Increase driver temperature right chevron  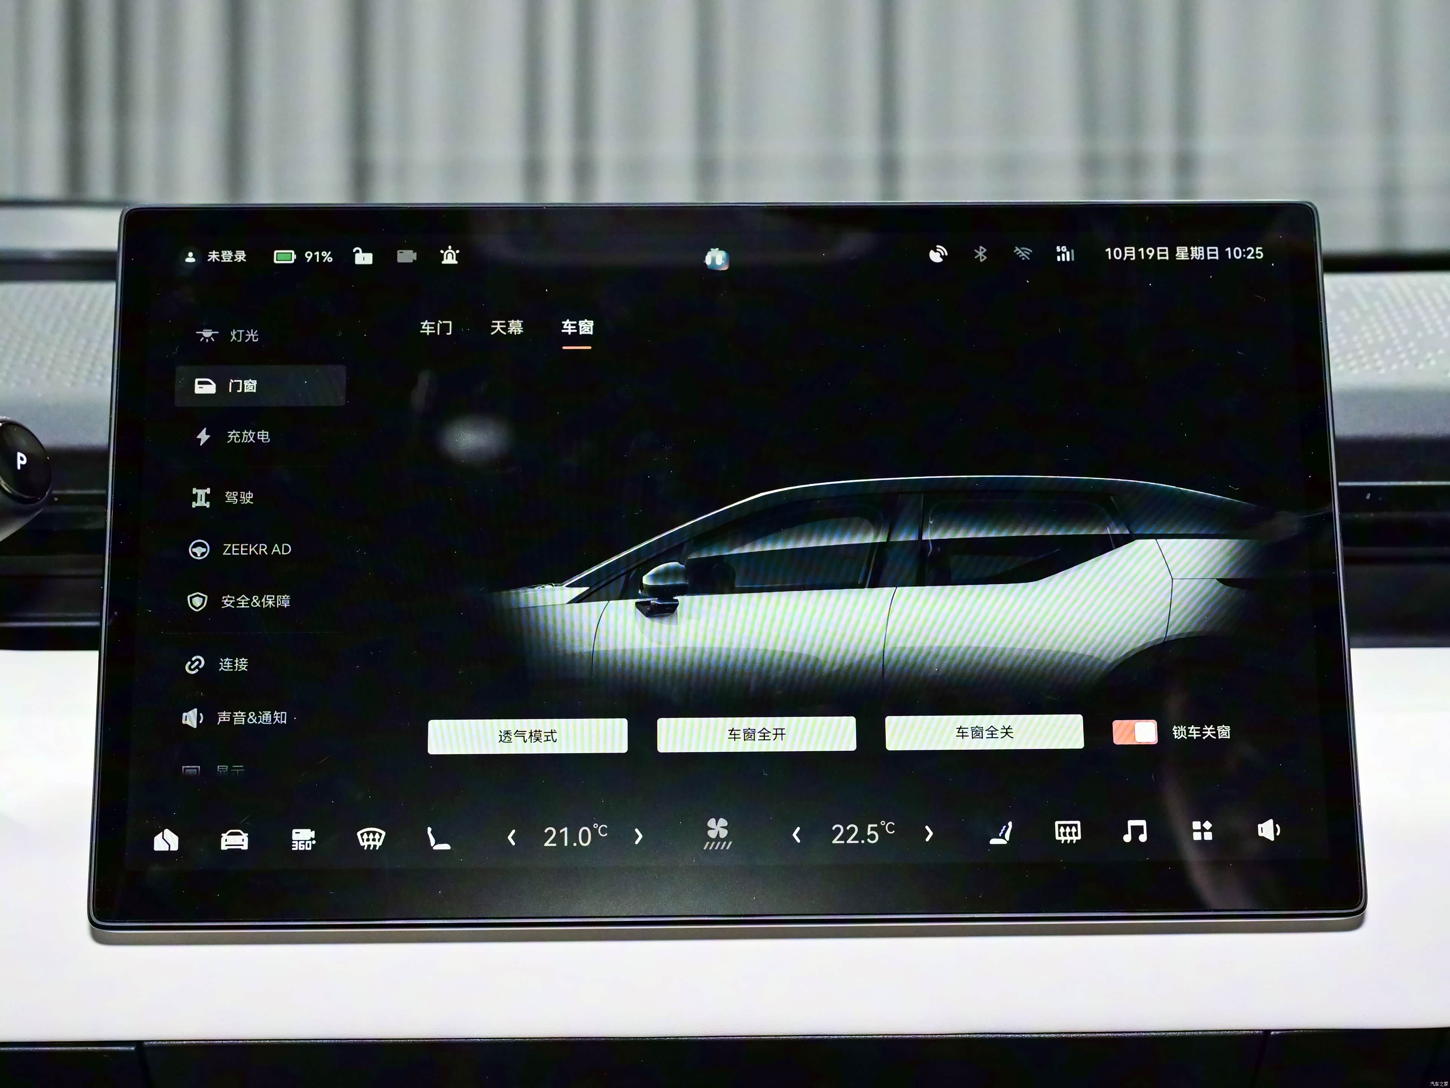639,836
